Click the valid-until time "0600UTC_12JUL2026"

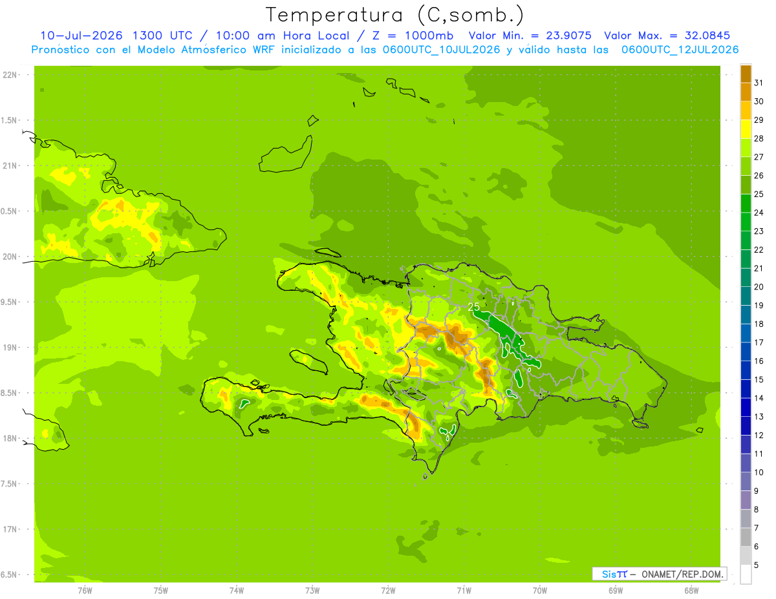click(x=680, y=50)
